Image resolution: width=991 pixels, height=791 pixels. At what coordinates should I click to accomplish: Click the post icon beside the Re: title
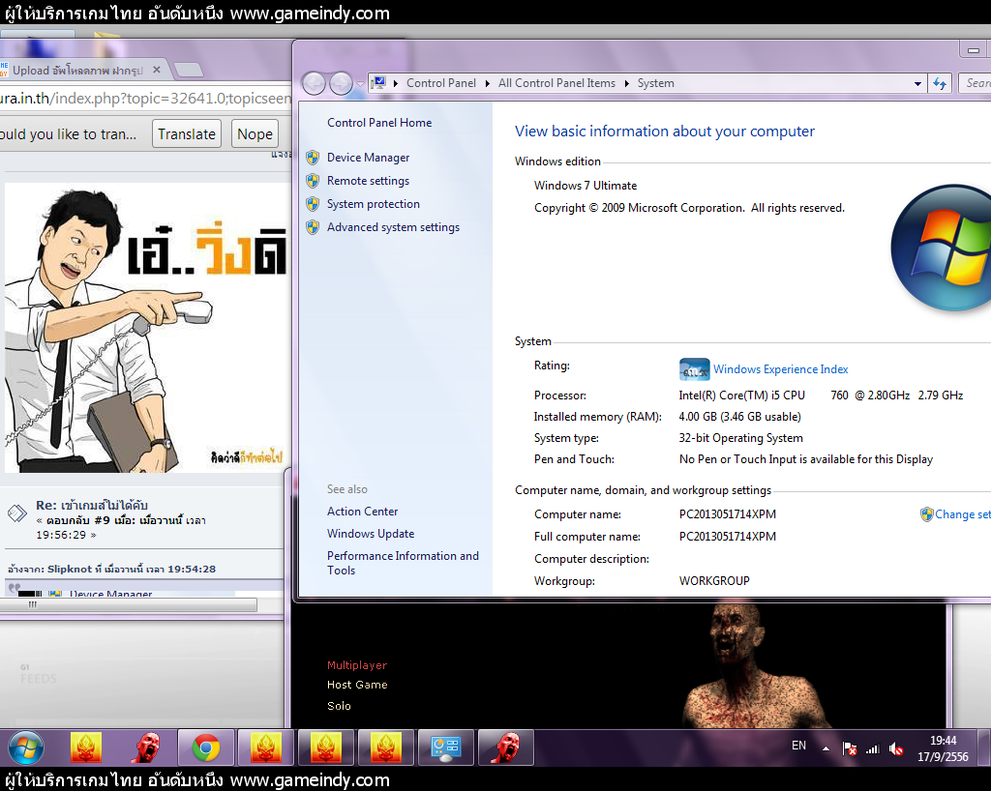(17, 513)
